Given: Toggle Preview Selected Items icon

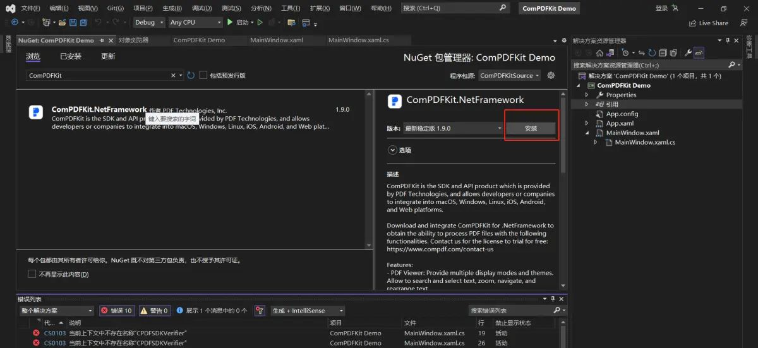Looking at the screenshot, I should 699,53.
